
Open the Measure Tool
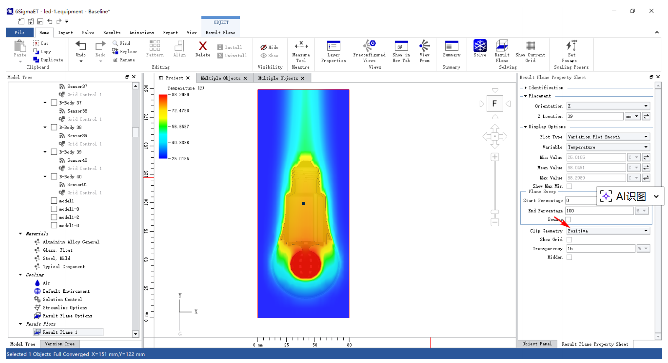(x=301, y=46)
